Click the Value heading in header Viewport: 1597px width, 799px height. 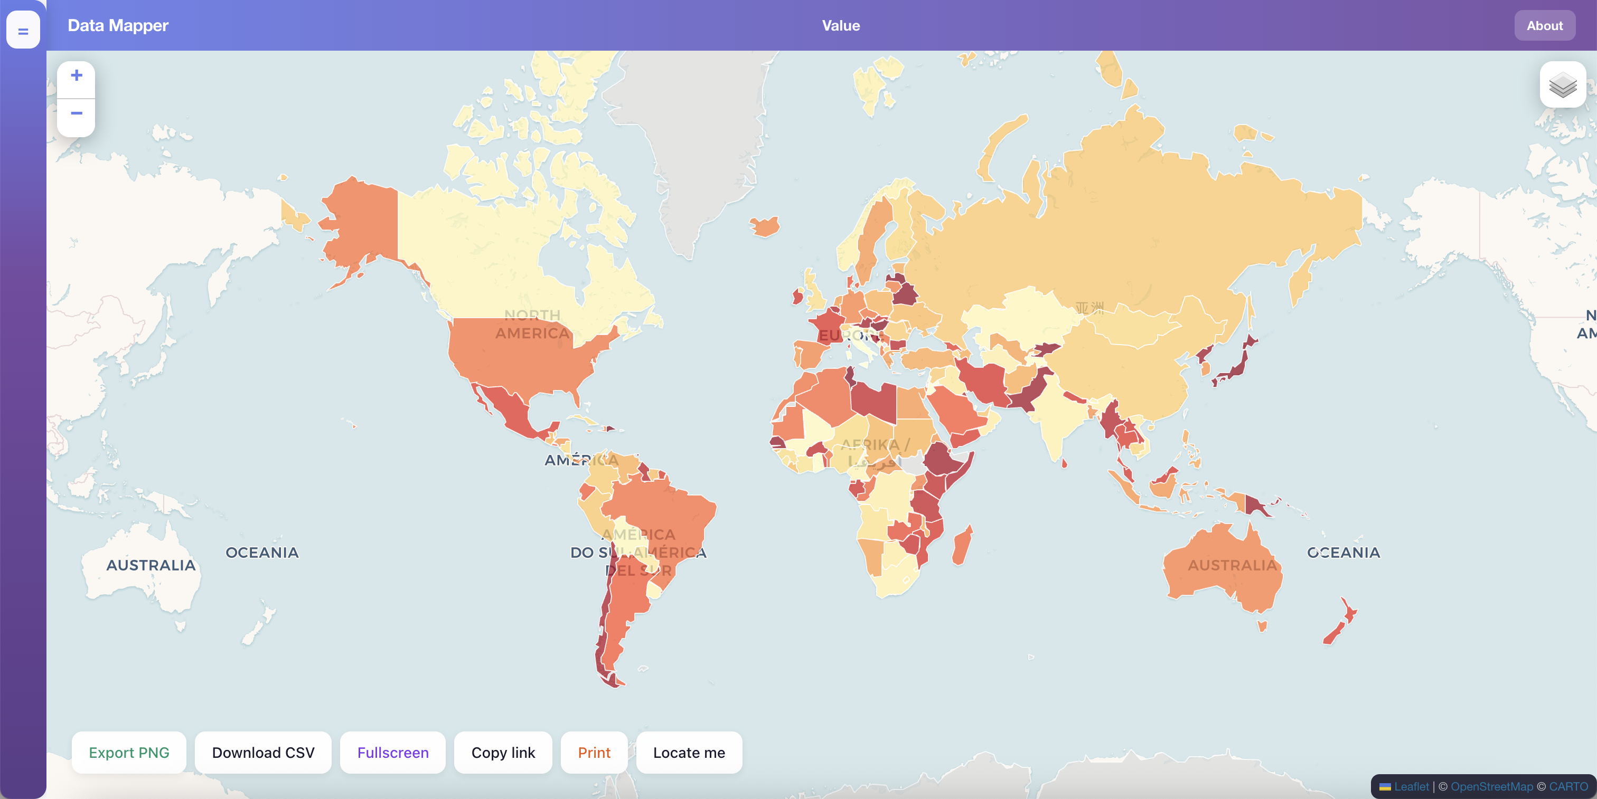[841, 26]
